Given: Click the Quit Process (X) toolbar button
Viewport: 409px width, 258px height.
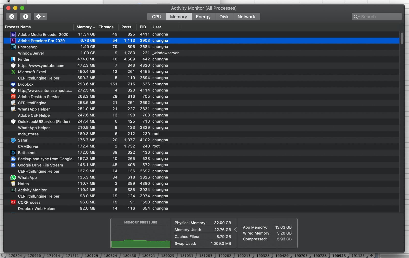Looking at the screenshot, I should tap(12, 17).
